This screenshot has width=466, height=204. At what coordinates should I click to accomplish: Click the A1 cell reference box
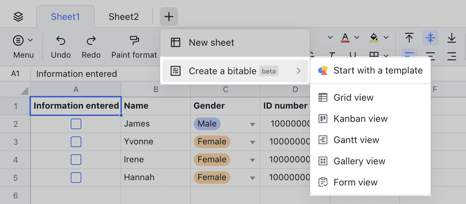click(15, 74)
